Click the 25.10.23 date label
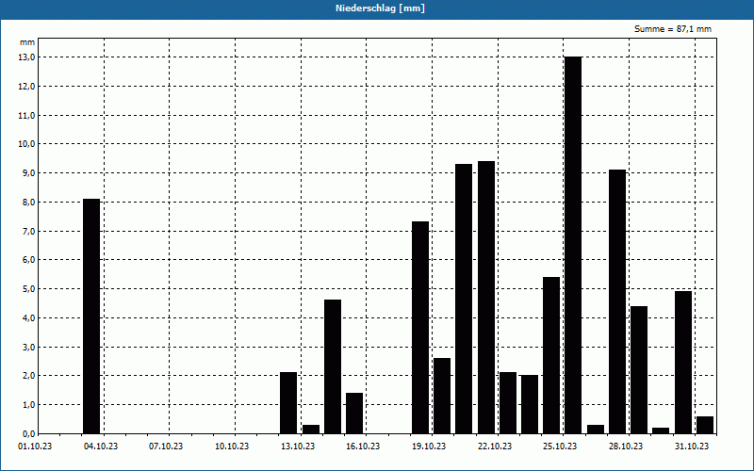Screen dimensions: 754x471 pos(560,447)
